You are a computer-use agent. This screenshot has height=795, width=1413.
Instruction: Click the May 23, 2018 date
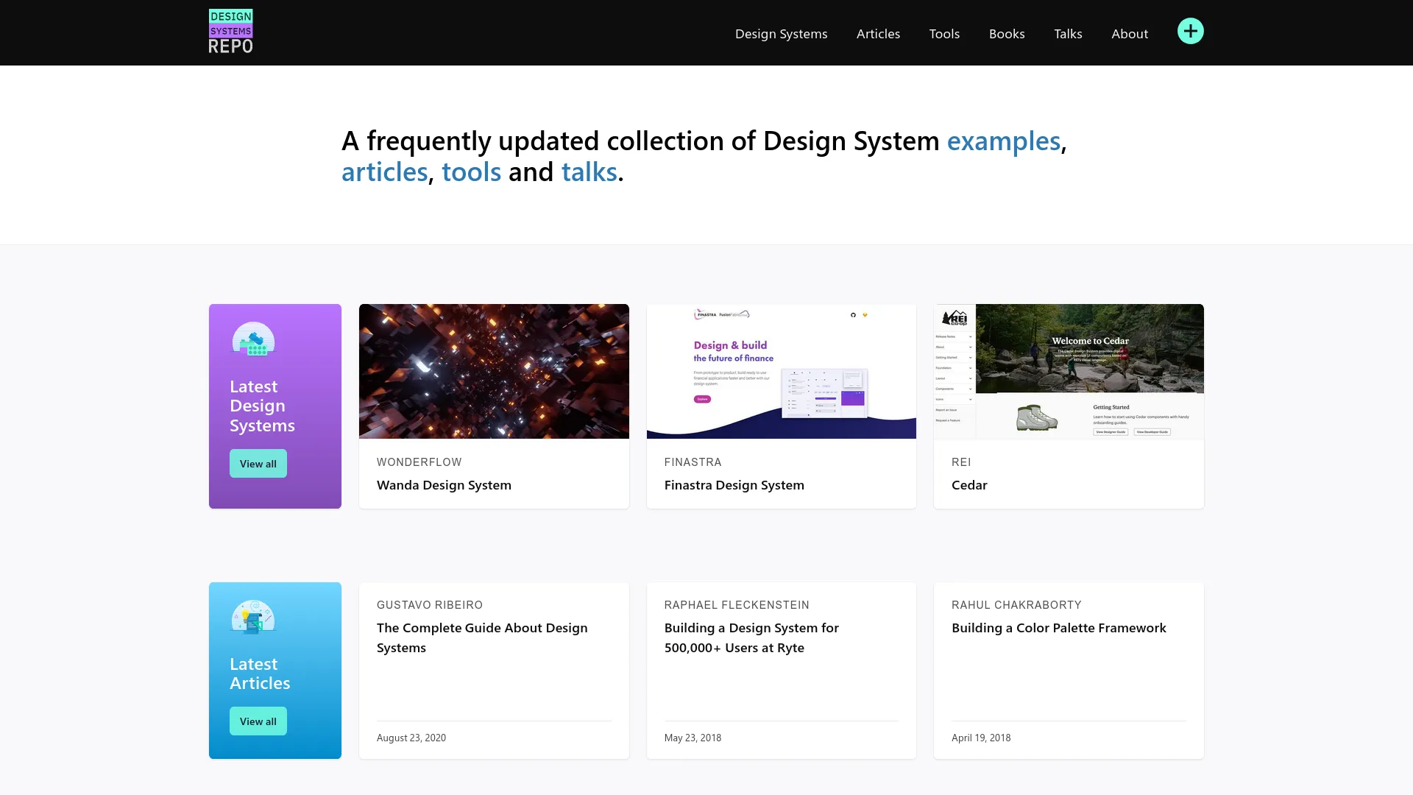pos(693,738)
